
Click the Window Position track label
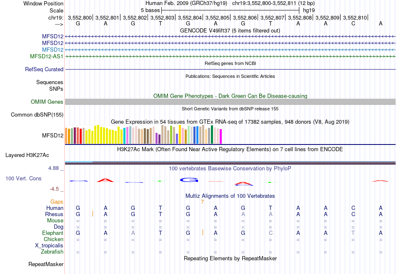[x=43, y=3]
